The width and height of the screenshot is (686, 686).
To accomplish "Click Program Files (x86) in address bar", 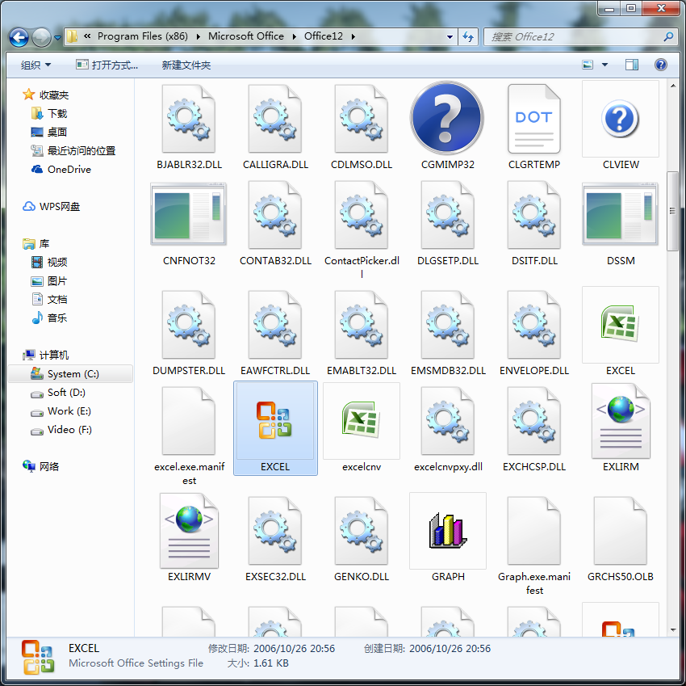I will 142,36.
